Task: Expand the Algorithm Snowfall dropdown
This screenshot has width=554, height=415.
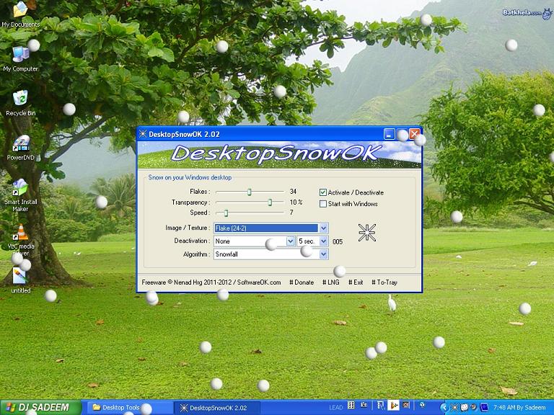Action: click(x=324, y=254)
